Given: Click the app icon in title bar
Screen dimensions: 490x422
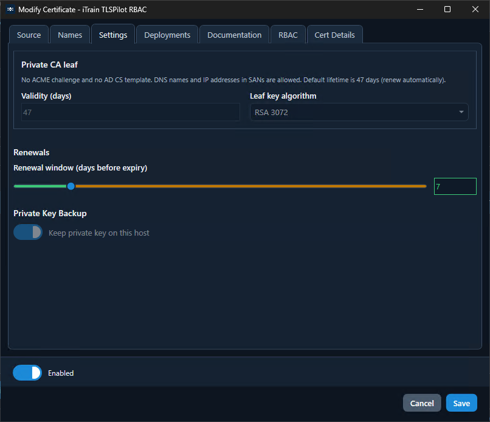Looking at the screenshot, I should tap(10, 9).
